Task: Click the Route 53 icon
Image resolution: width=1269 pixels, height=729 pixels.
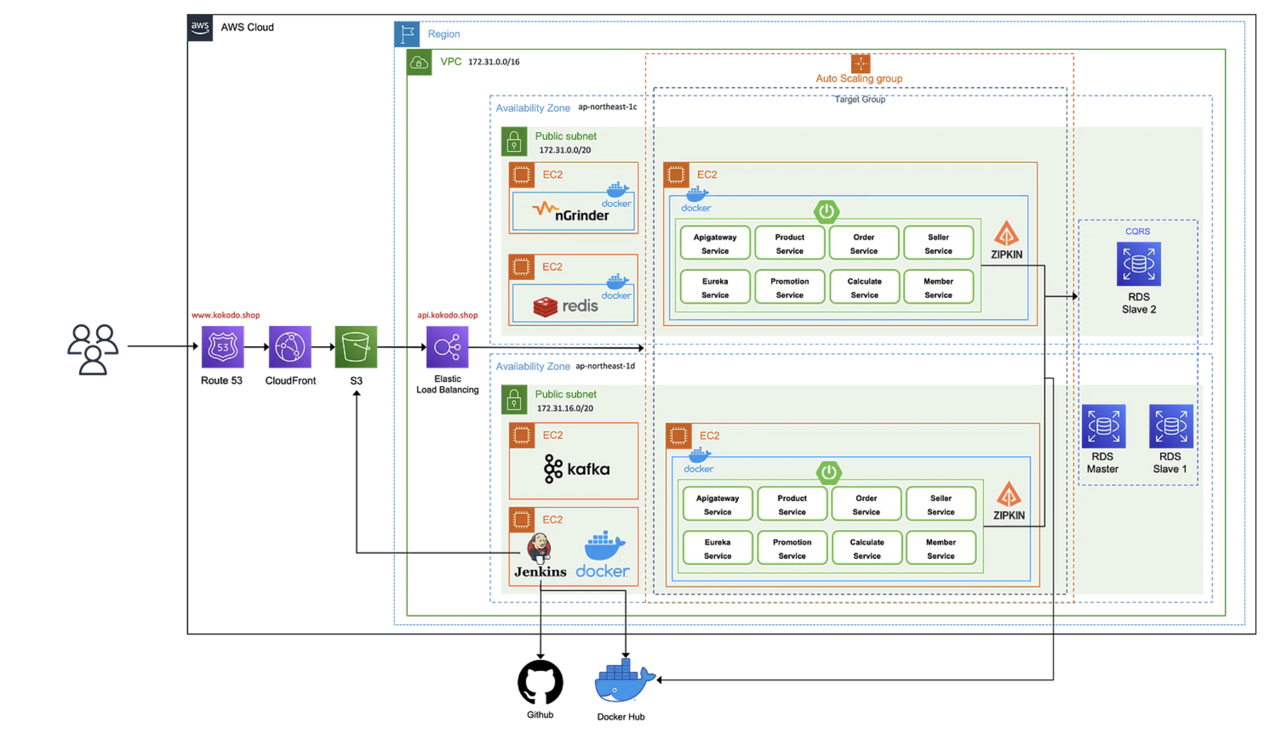Action: (x=222, y=347)
